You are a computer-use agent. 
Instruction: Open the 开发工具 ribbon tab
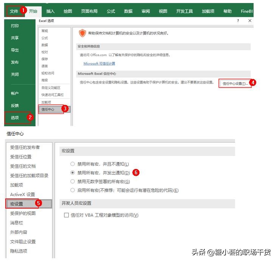[x=184, y=11]
